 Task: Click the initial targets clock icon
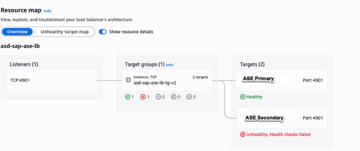pyautogui.click(x=174, y=97)
